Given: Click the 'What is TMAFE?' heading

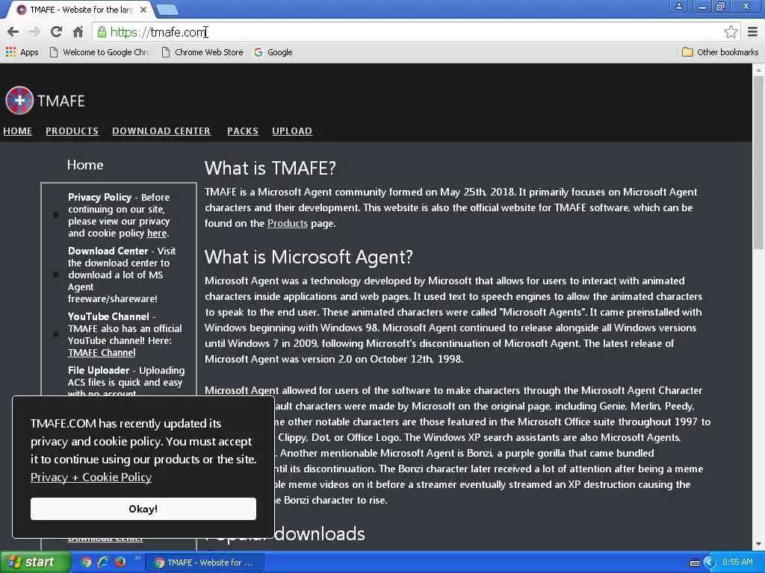Looking at the screenshot, I should tap(270, 168).
